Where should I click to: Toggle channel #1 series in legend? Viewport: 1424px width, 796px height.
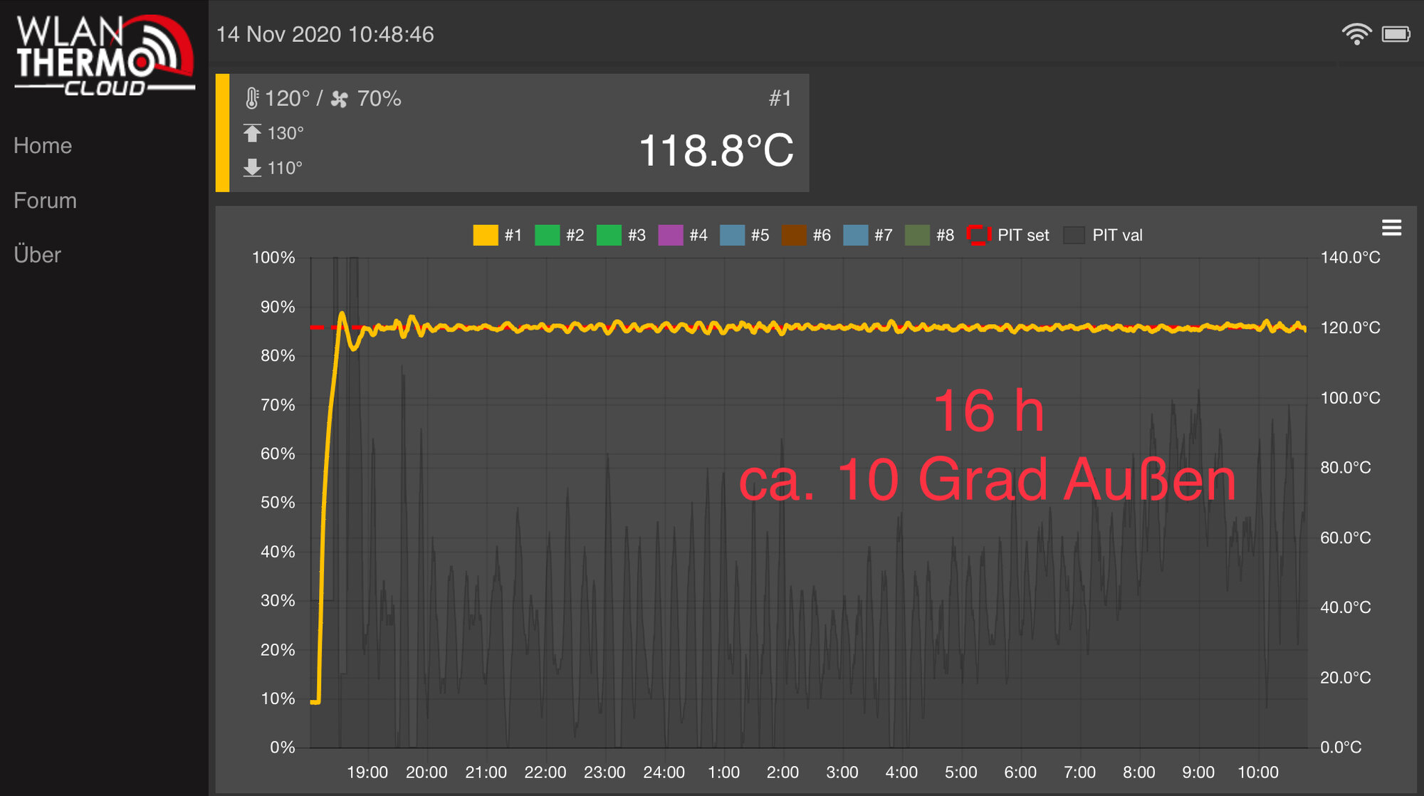[x=498, y=235]
